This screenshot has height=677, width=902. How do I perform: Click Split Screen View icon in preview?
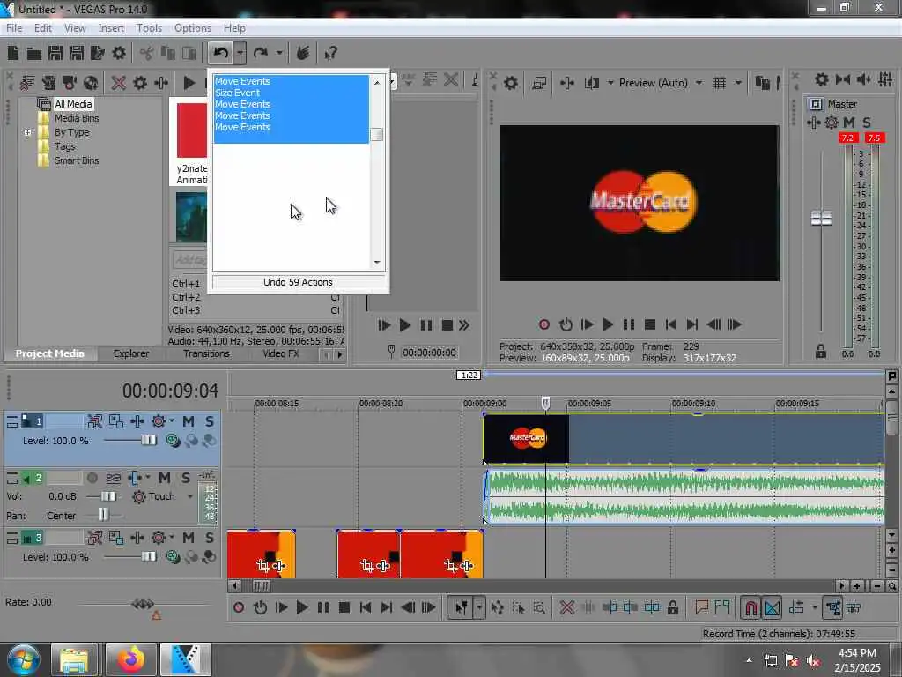click(x=591, y=83)
